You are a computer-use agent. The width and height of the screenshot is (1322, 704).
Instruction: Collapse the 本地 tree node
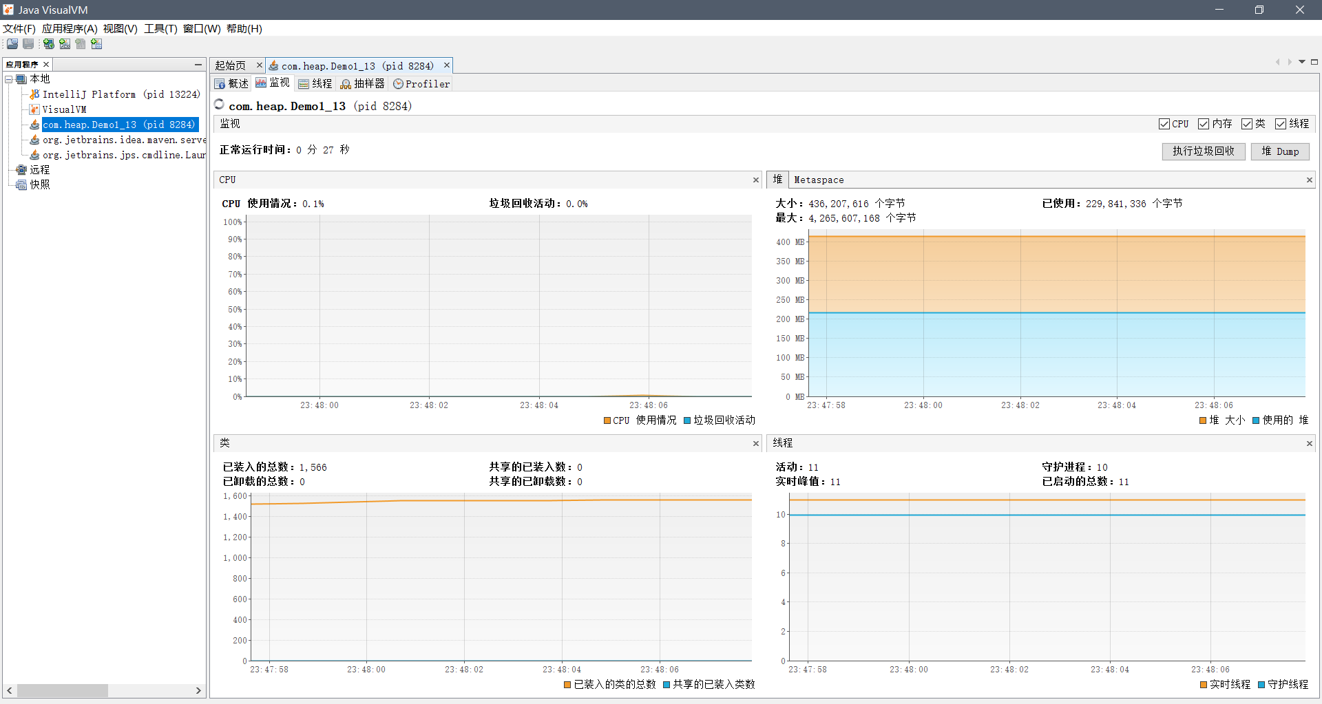9,79
